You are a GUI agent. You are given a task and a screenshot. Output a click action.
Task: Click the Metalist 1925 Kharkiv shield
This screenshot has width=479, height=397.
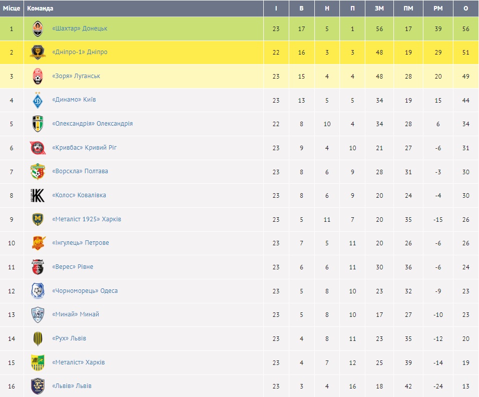click(x=38, y=219)
